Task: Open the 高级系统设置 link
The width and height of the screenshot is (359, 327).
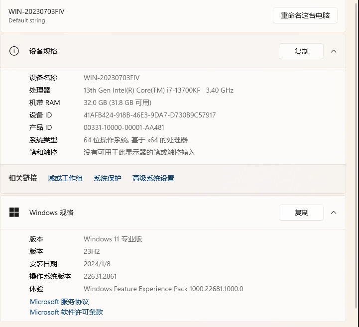Action: (153, 178)
